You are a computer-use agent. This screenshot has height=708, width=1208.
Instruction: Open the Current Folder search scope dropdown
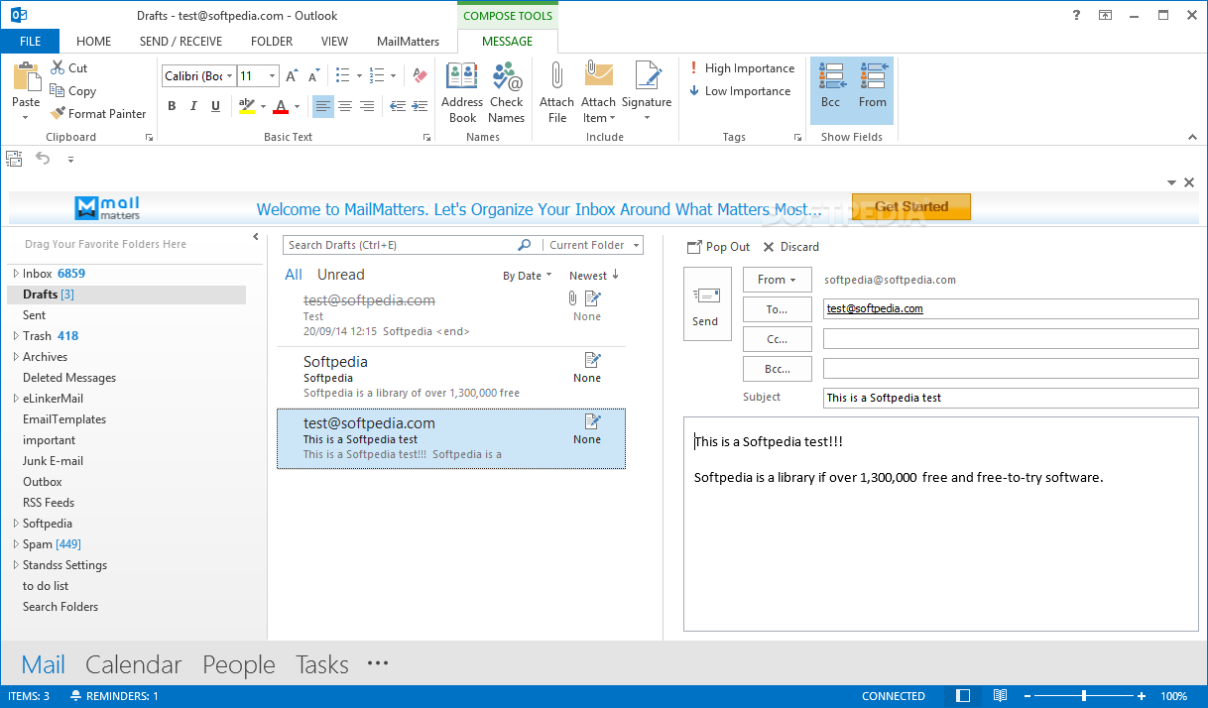click(x=594, y=245)
